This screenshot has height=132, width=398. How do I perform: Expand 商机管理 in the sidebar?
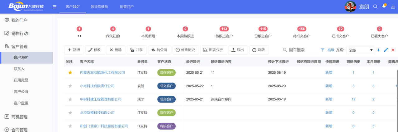click(19, 117)
